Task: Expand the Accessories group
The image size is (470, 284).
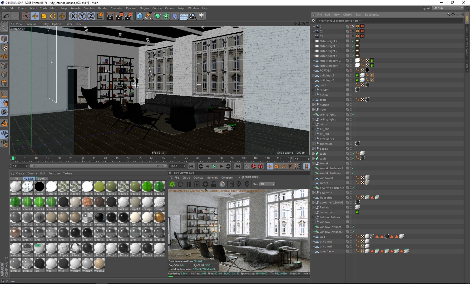Action: (313, 139)
